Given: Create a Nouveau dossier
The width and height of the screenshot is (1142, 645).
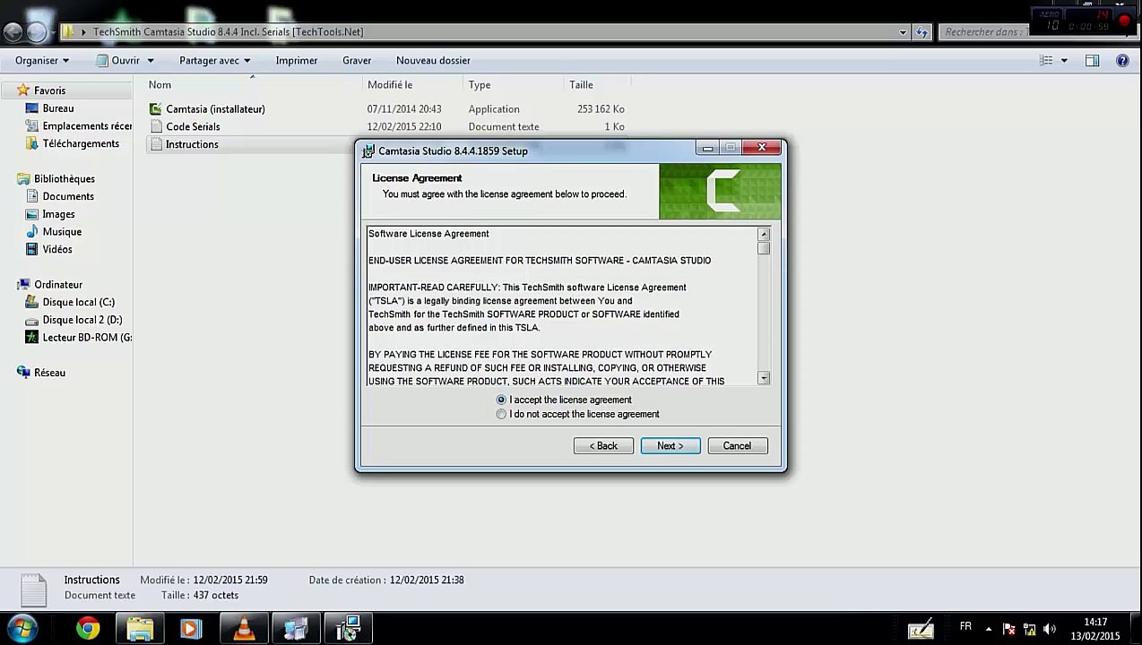Looking at the screenshot, I should point(433,60).
